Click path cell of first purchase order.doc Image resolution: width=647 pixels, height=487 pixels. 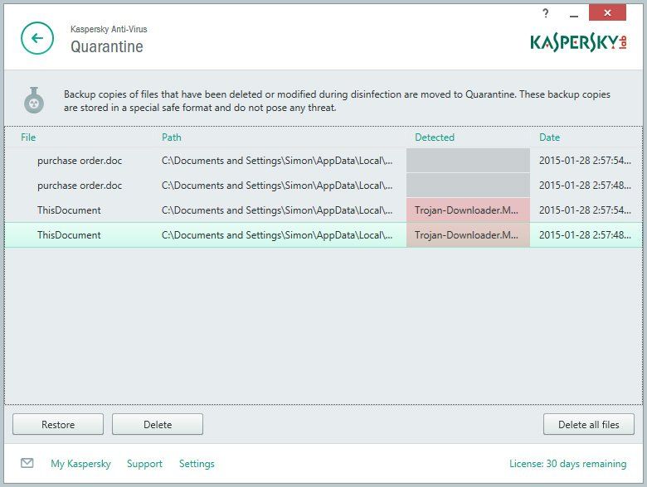(x=277, y=161)
